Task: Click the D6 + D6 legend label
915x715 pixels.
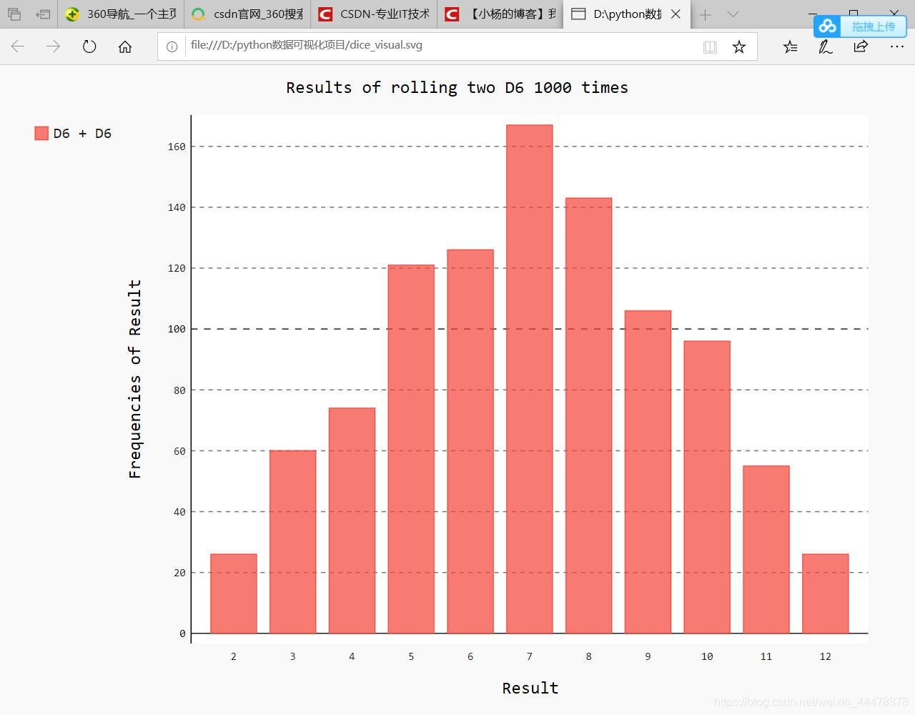Action: point(82,133)
